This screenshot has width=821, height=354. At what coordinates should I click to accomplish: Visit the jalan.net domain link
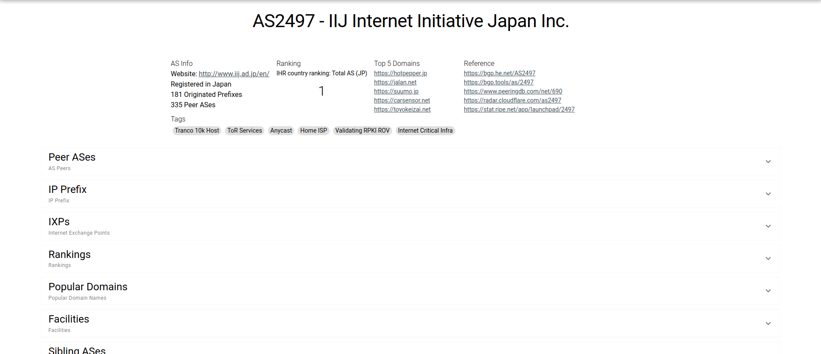pos(395,82)
